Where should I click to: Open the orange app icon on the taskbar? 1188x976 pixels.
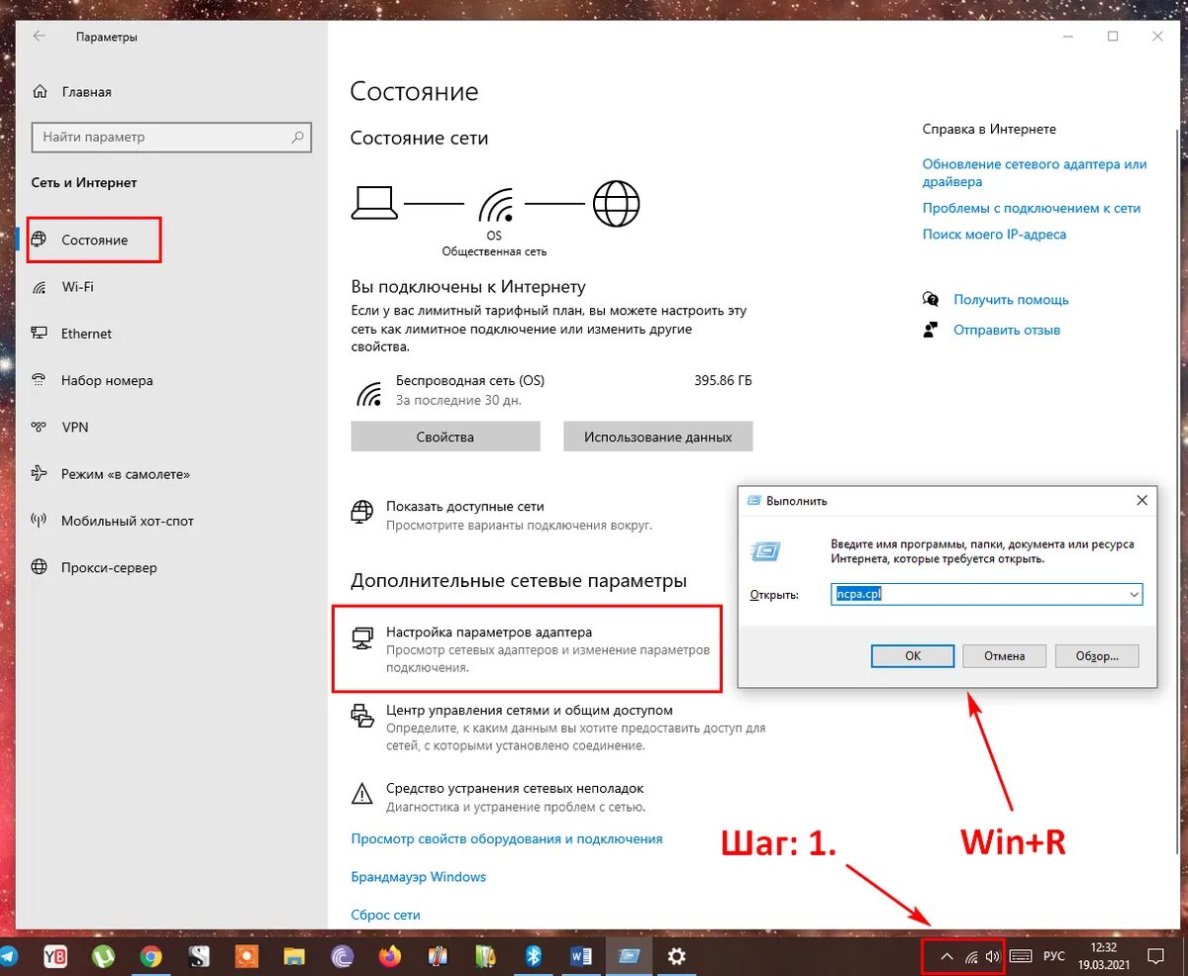click(x=247, y=956)
